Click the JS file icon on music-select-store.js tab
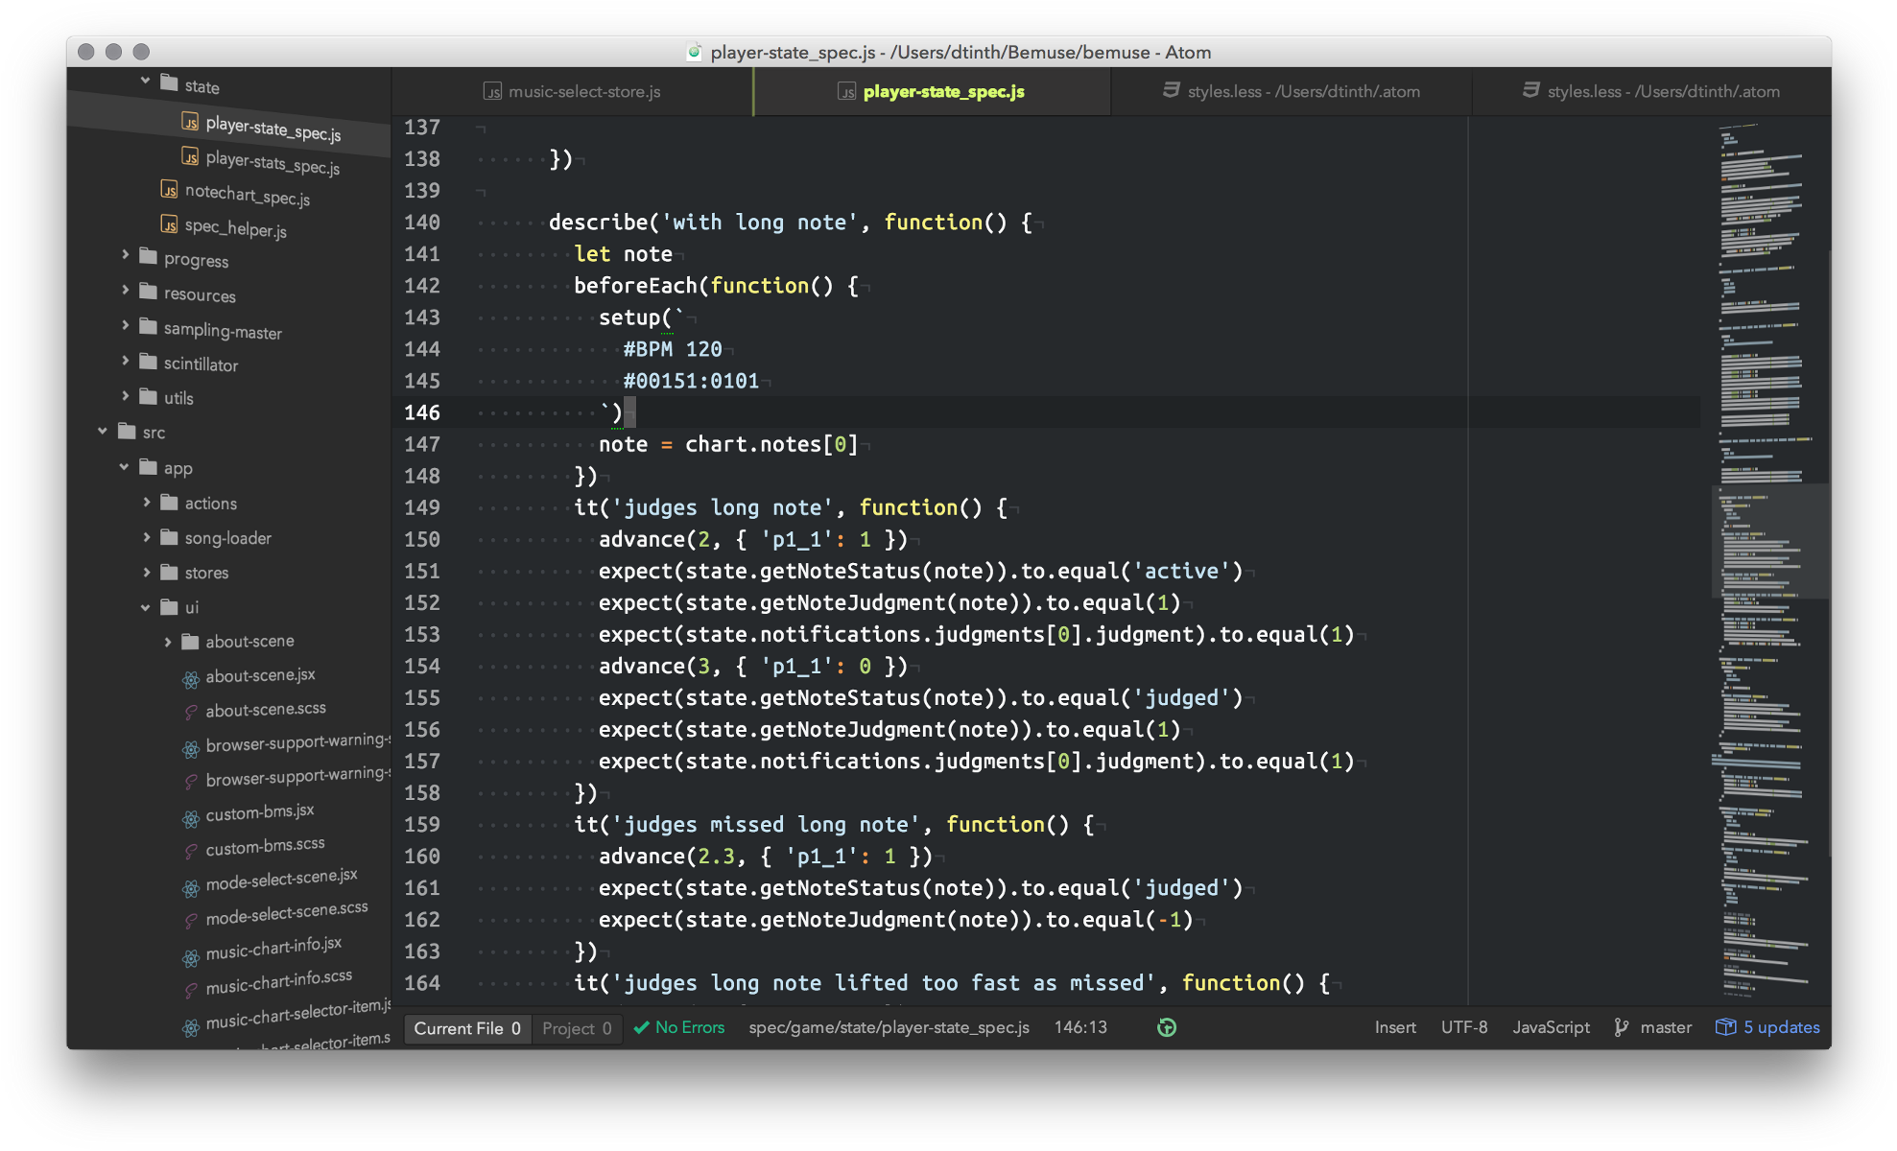 492,92
